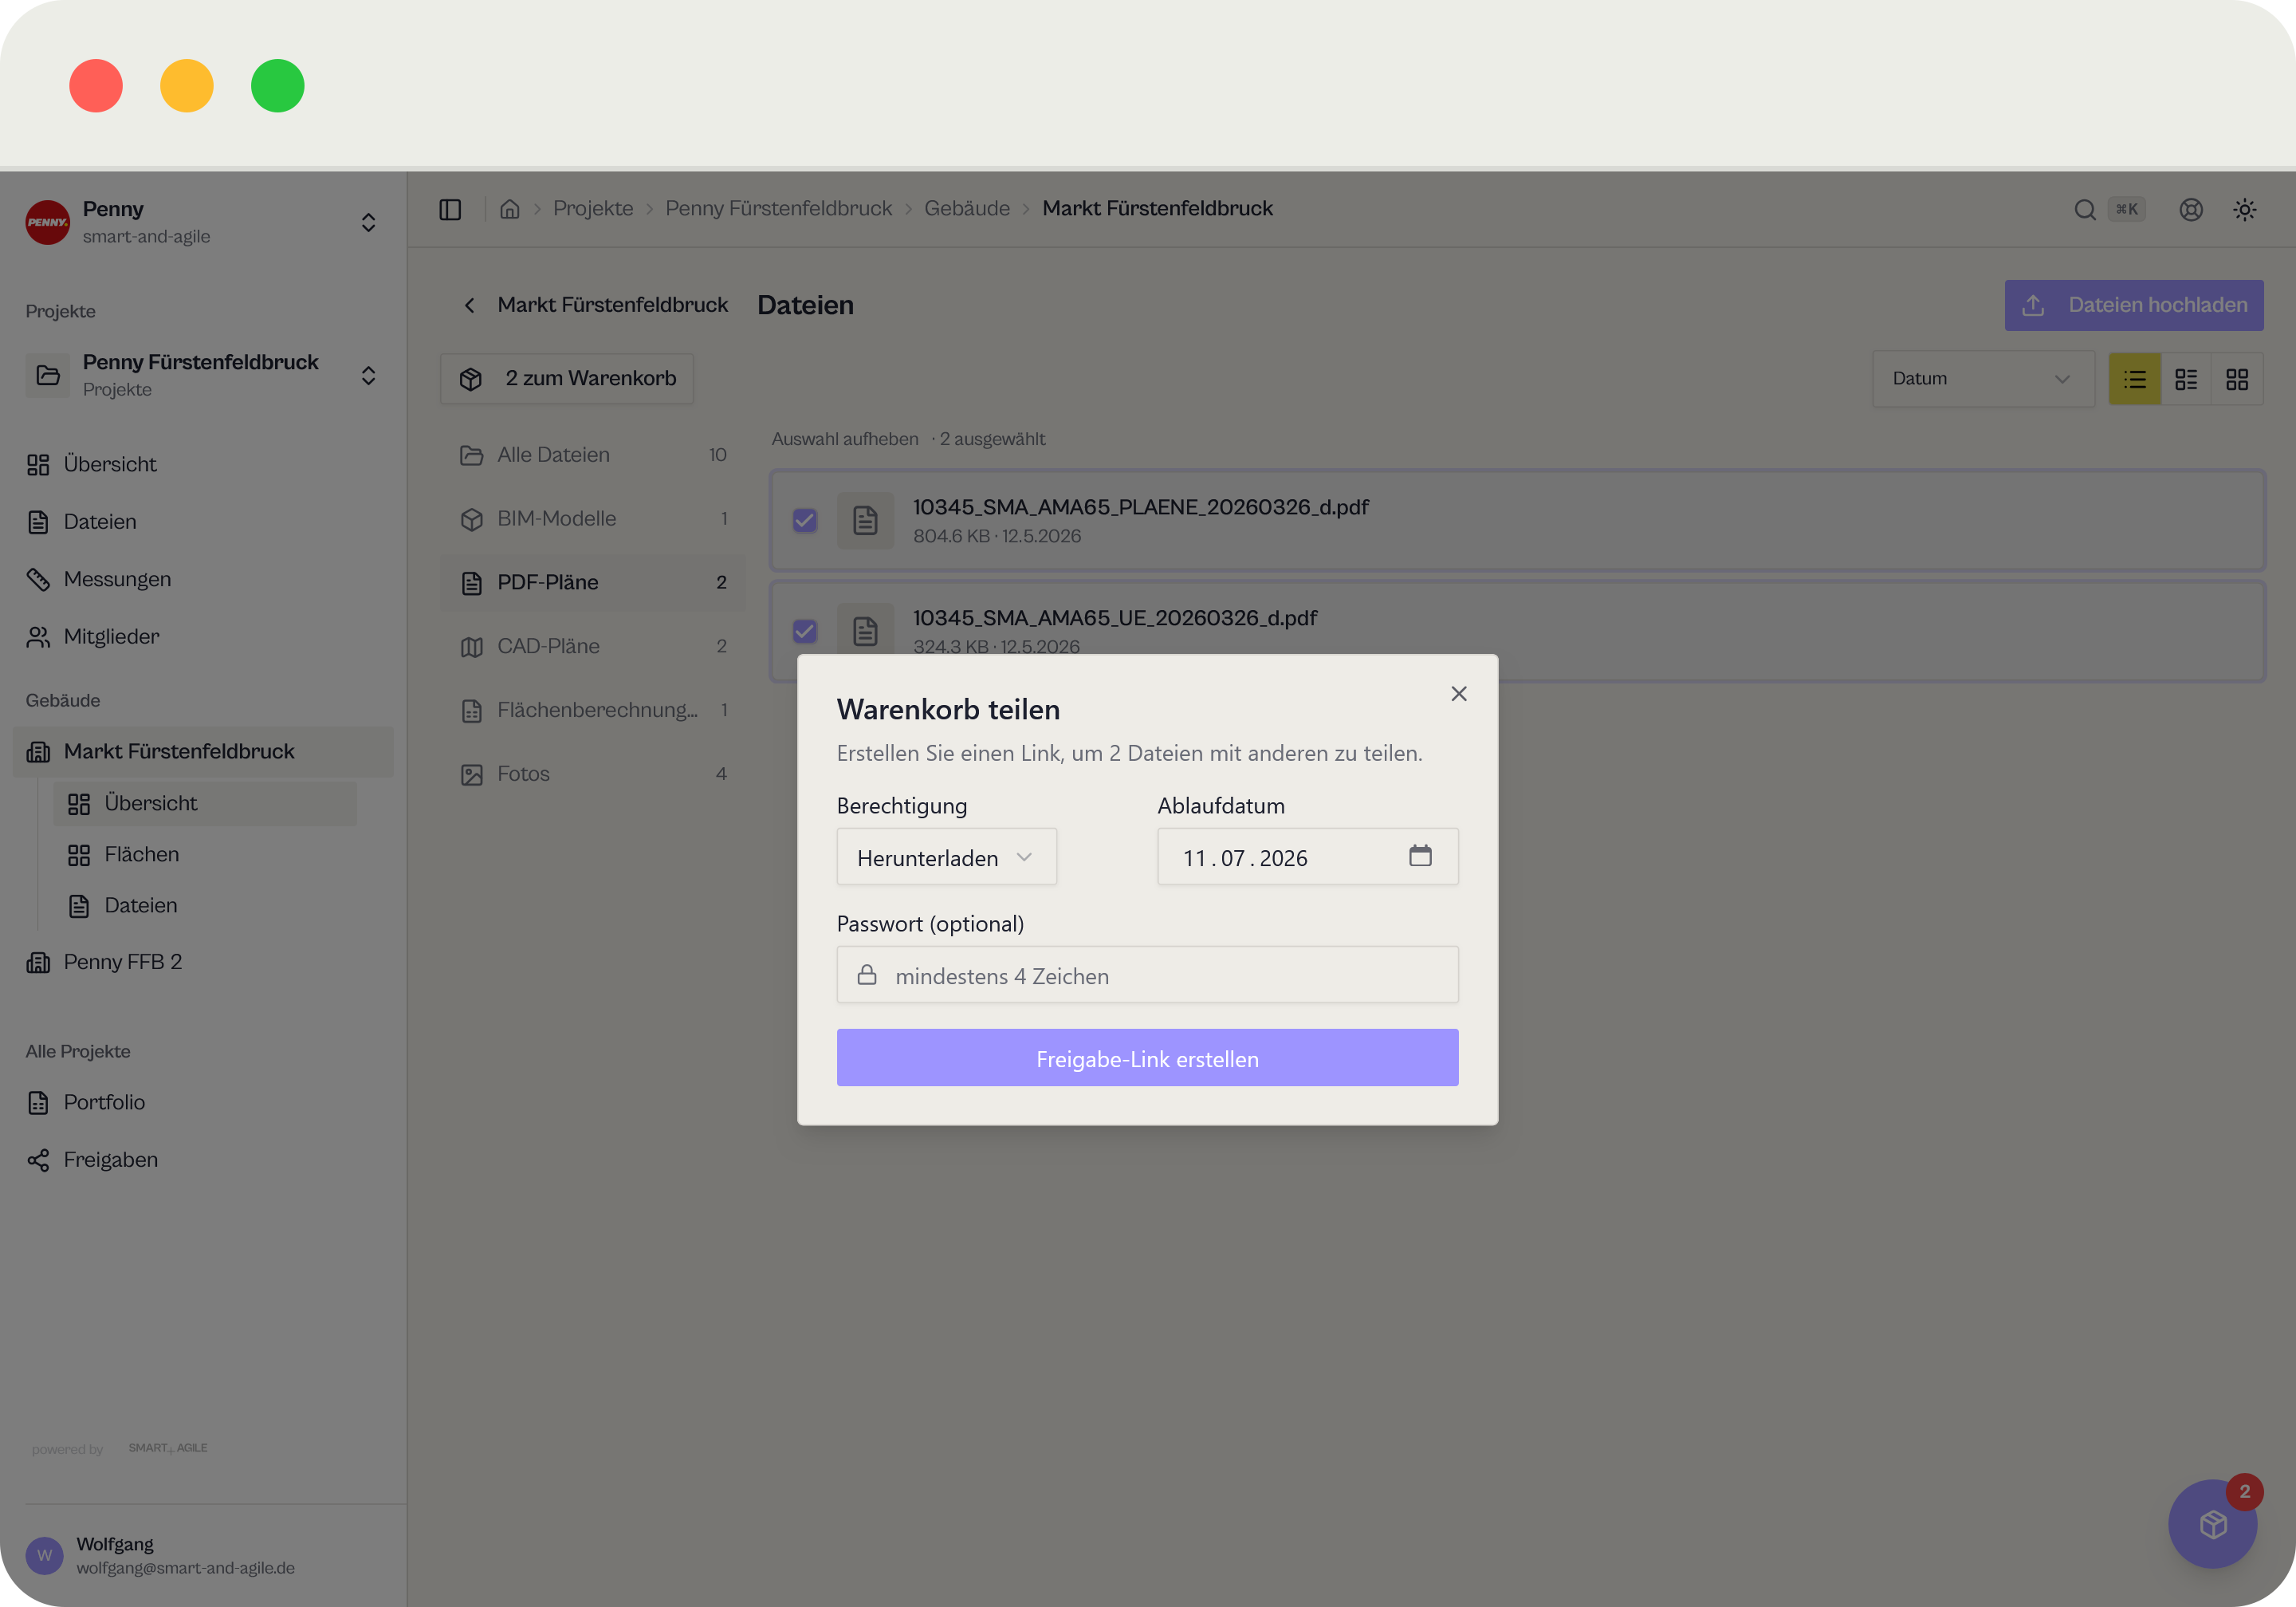Screen dimensions: 2296x1607
Task: Expand the Penny organization switcher
Action: pos(368,223)
